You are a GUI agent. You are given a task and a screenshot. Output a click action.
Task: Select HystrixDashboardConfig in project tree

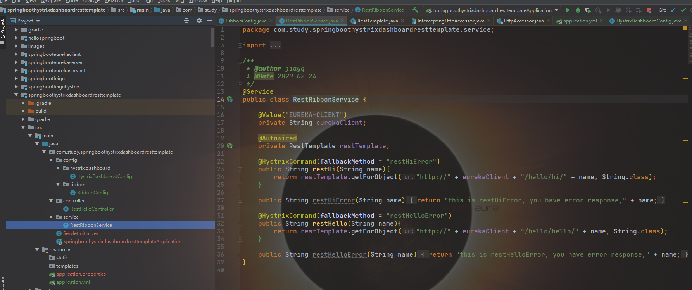(x=104, y=176)
